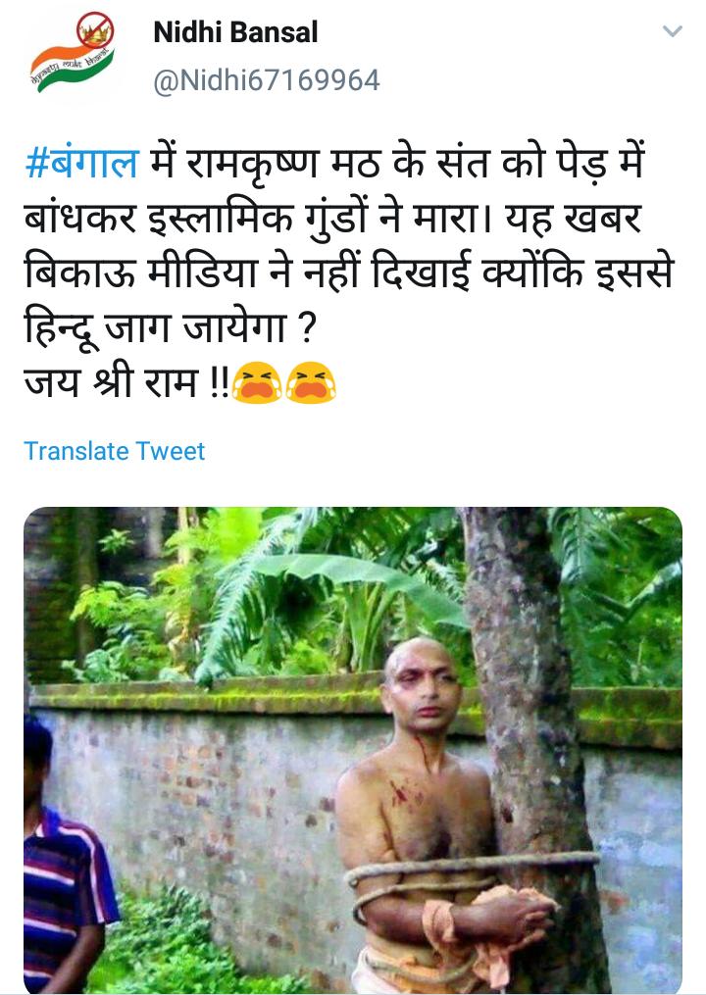Screen dimensions: 706x995
Task: Click the बिकाऊ मीडिया text line
Action: [x=141, y=273]
